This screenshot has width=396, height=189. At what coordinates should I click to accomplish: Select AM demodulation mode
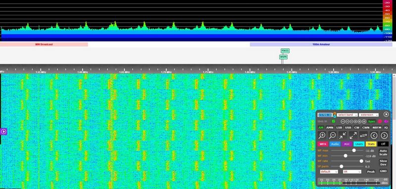click(321, 128)
